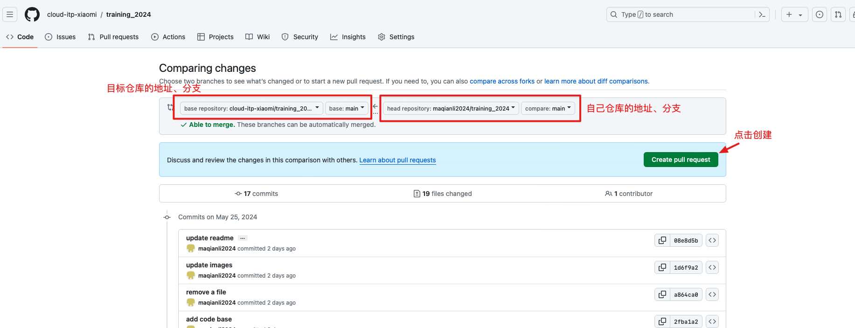Screen dimensions: 855x328
Task: Expand the base repository dropdown
Action: (251, 108)
